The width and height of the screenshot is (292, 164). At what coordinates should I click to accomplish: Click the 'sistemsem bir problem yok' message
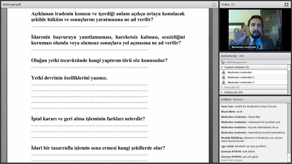251,122
